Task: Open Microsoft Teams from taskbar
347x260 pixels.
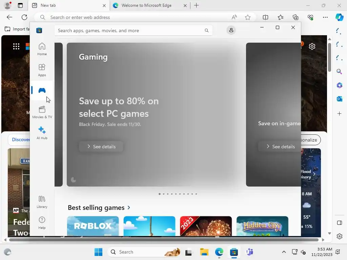Action: (249, 252)
